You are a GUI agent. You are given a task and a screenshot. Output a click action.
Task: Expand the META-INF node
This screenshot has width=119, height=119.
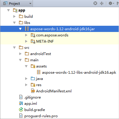26,41
